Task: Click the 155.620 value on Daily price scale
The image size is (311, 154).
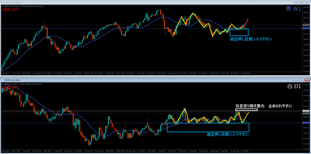Action: (306, 90)
